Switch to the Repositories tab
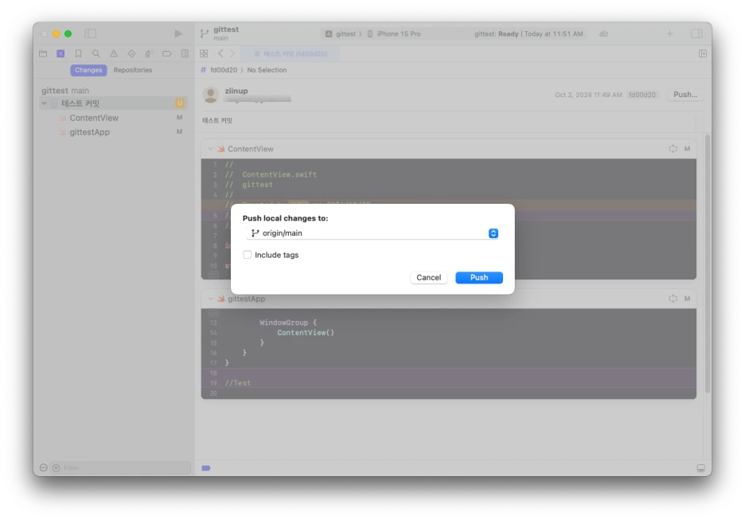 [x=133, y=70]
